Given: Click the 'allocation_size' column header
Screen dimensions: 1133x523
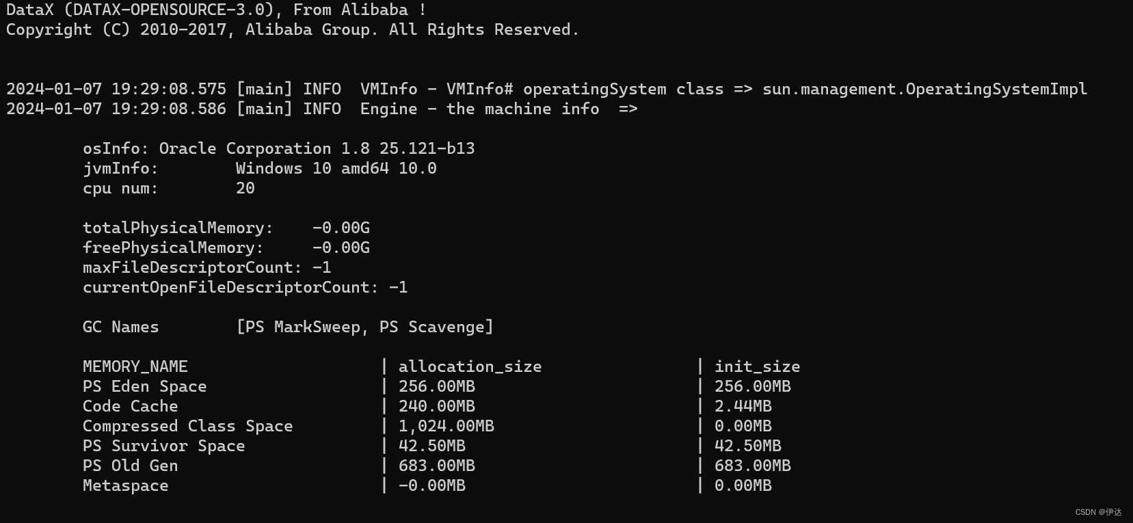Looking at the screenshot, I should click(470, 367).
